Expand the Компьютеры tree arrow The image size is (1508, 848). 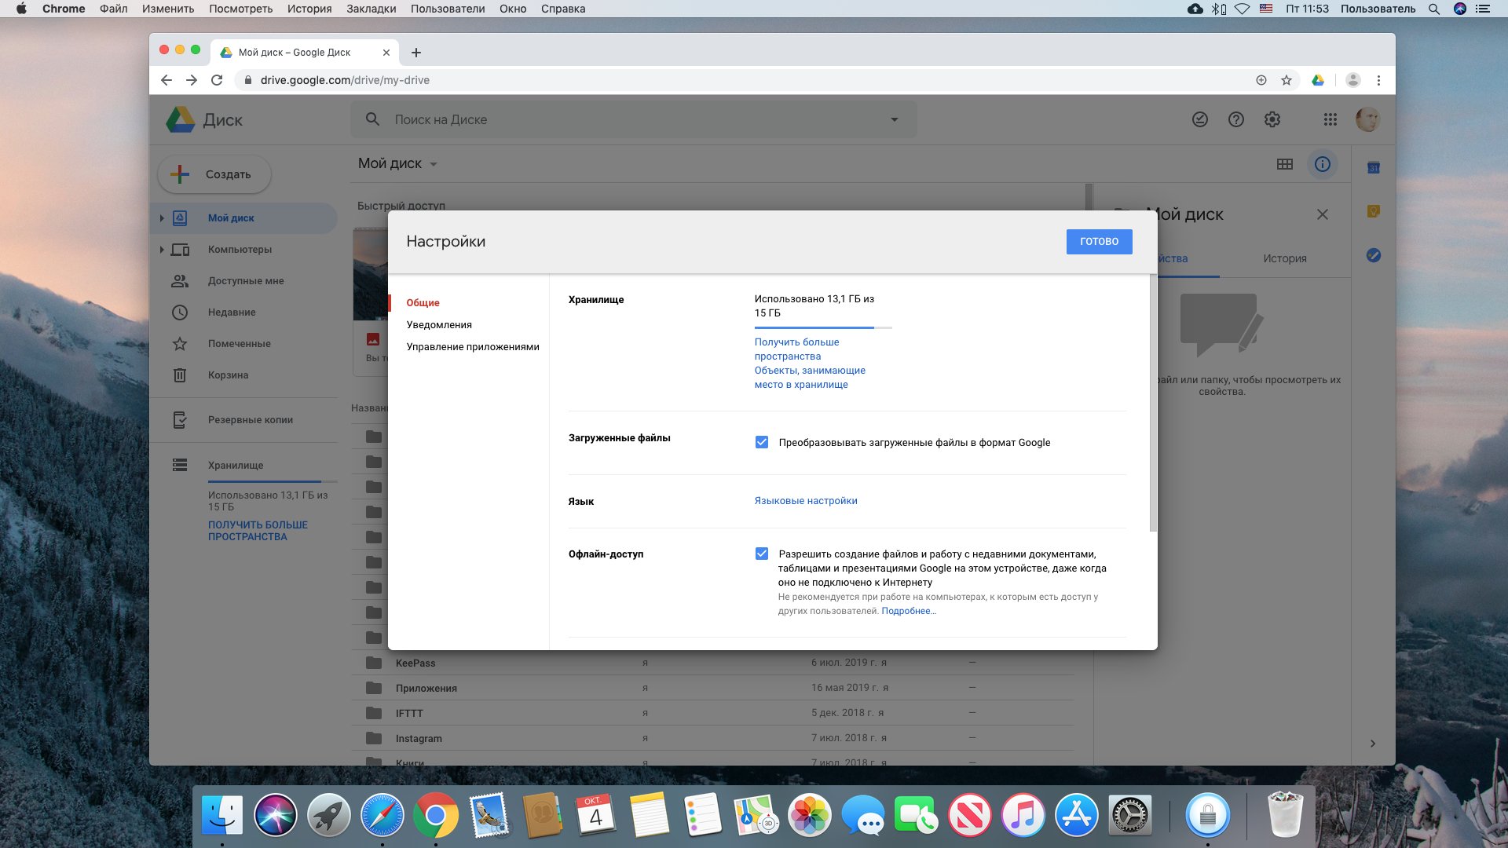(x=162, y=249)
